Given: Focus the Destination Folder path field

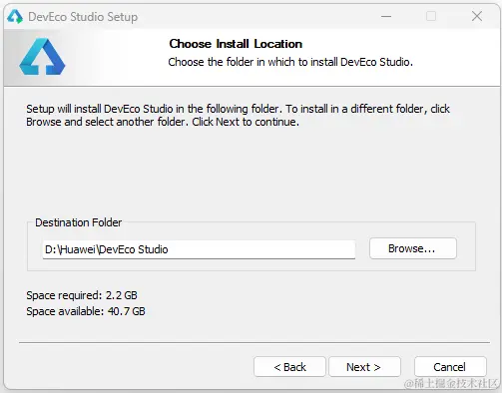Looking at the screenshot, I should pyautogui.click(x=199, y=249).
